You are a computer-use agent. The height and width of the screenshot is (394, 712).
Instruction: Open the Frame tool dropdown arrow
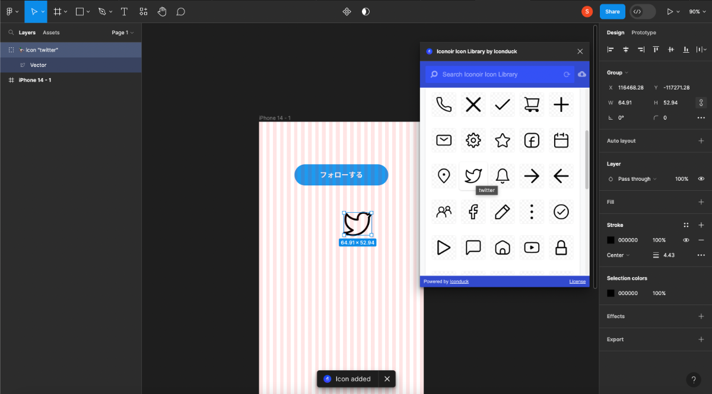coord(65,12)
